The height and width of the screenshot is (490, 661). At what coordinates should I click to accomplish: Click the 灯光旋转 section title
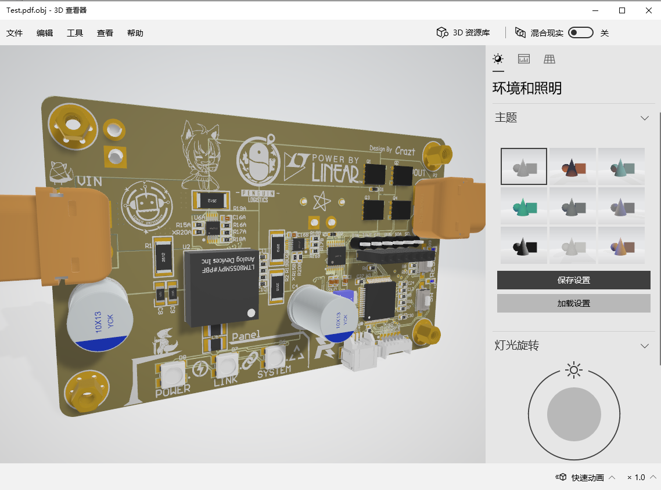pos(517,346)
